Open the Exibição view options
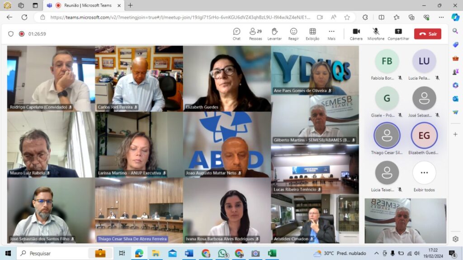Image resolution: width=463 pixels, height=260 pixels. [312, 33]
